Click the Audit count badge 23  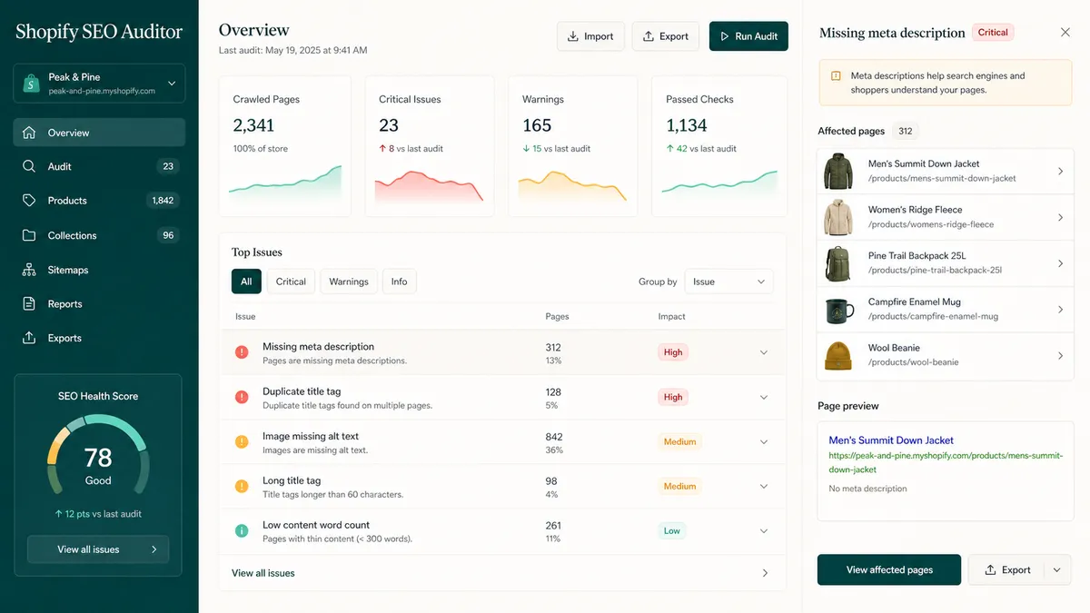tap(168, 166)
